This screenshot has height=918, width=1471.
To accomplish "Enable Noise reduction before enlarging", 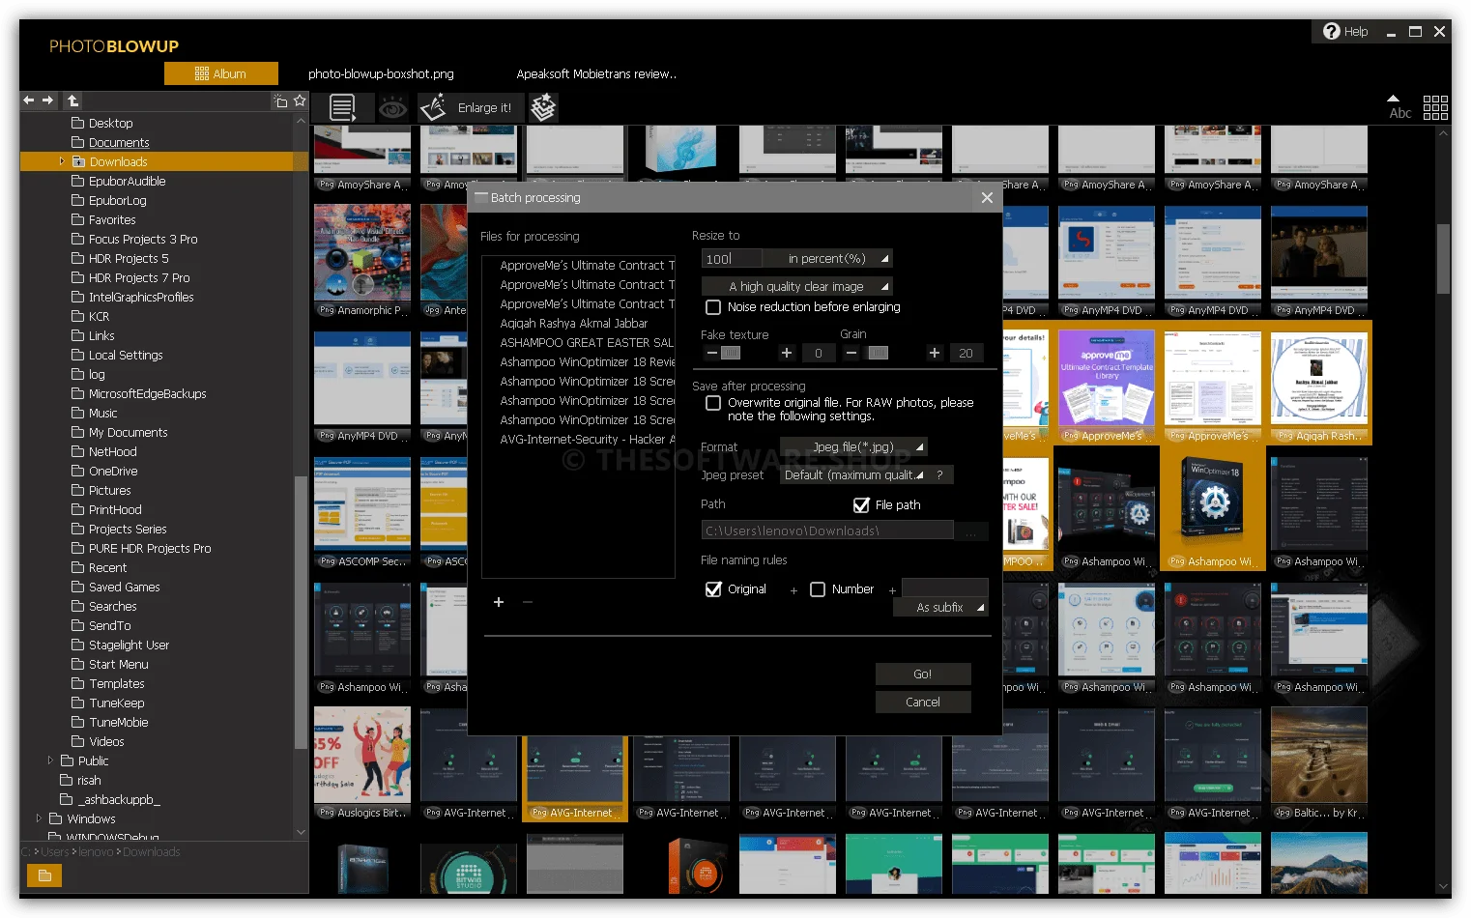I will pyautogui.click(x=713, y=306).
